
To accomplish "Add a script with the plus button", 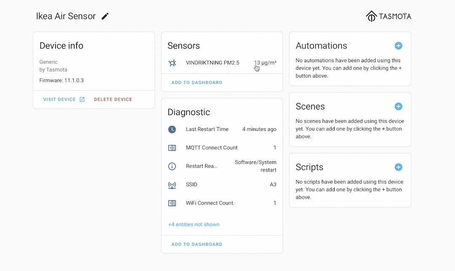I will coord(399,167).
